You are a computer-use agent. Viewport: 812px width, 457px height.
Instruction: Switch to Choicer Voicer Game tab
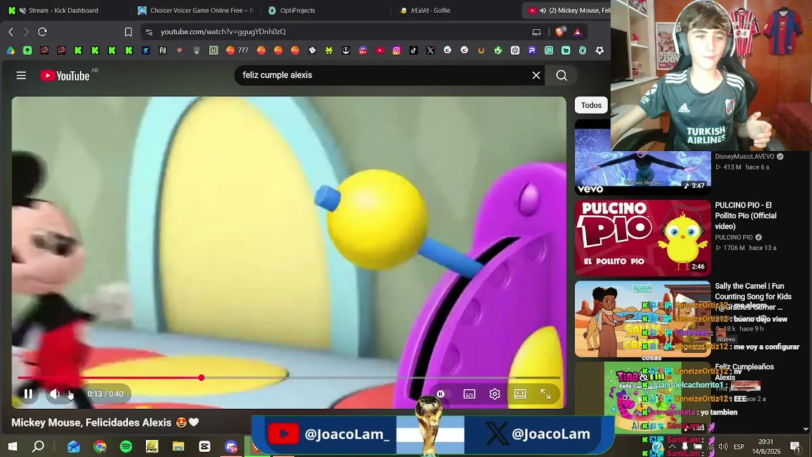tap(196, 10)
